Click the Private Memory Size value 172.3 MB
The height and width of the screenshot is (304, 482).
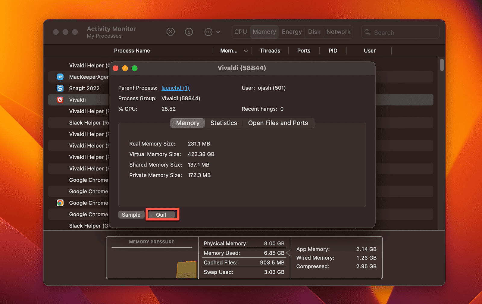pyautogui.click(x=199, y=175)
